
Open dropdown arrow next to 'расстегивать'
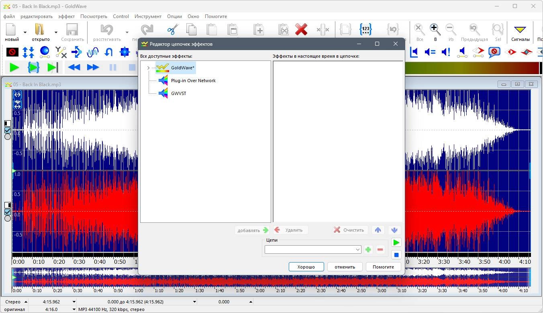(127, 32)
